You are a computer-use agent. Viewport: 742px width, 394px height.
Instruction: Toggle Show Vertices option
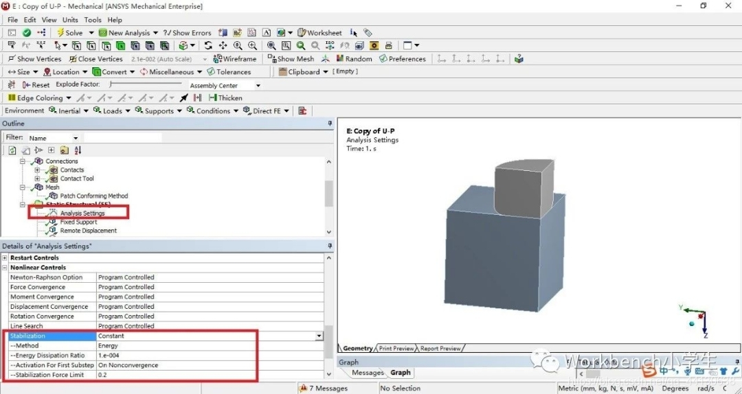tap(34, 59)
